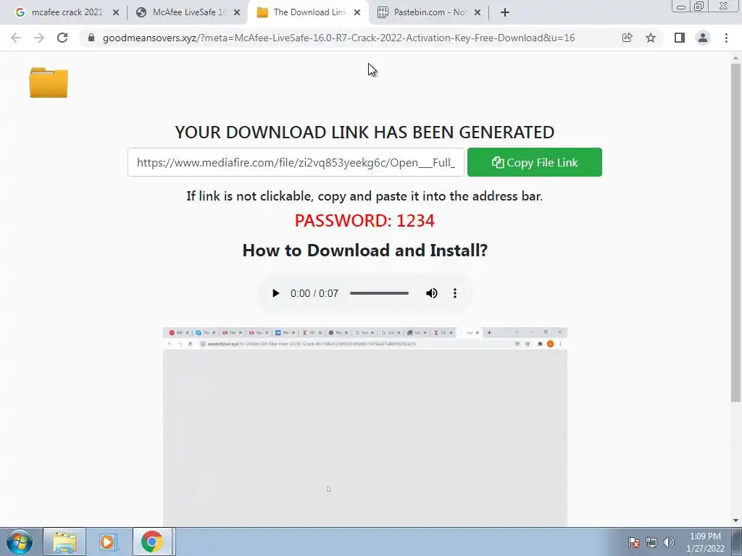
Task: Click the mediafire download link field
Action: [296, 162]
